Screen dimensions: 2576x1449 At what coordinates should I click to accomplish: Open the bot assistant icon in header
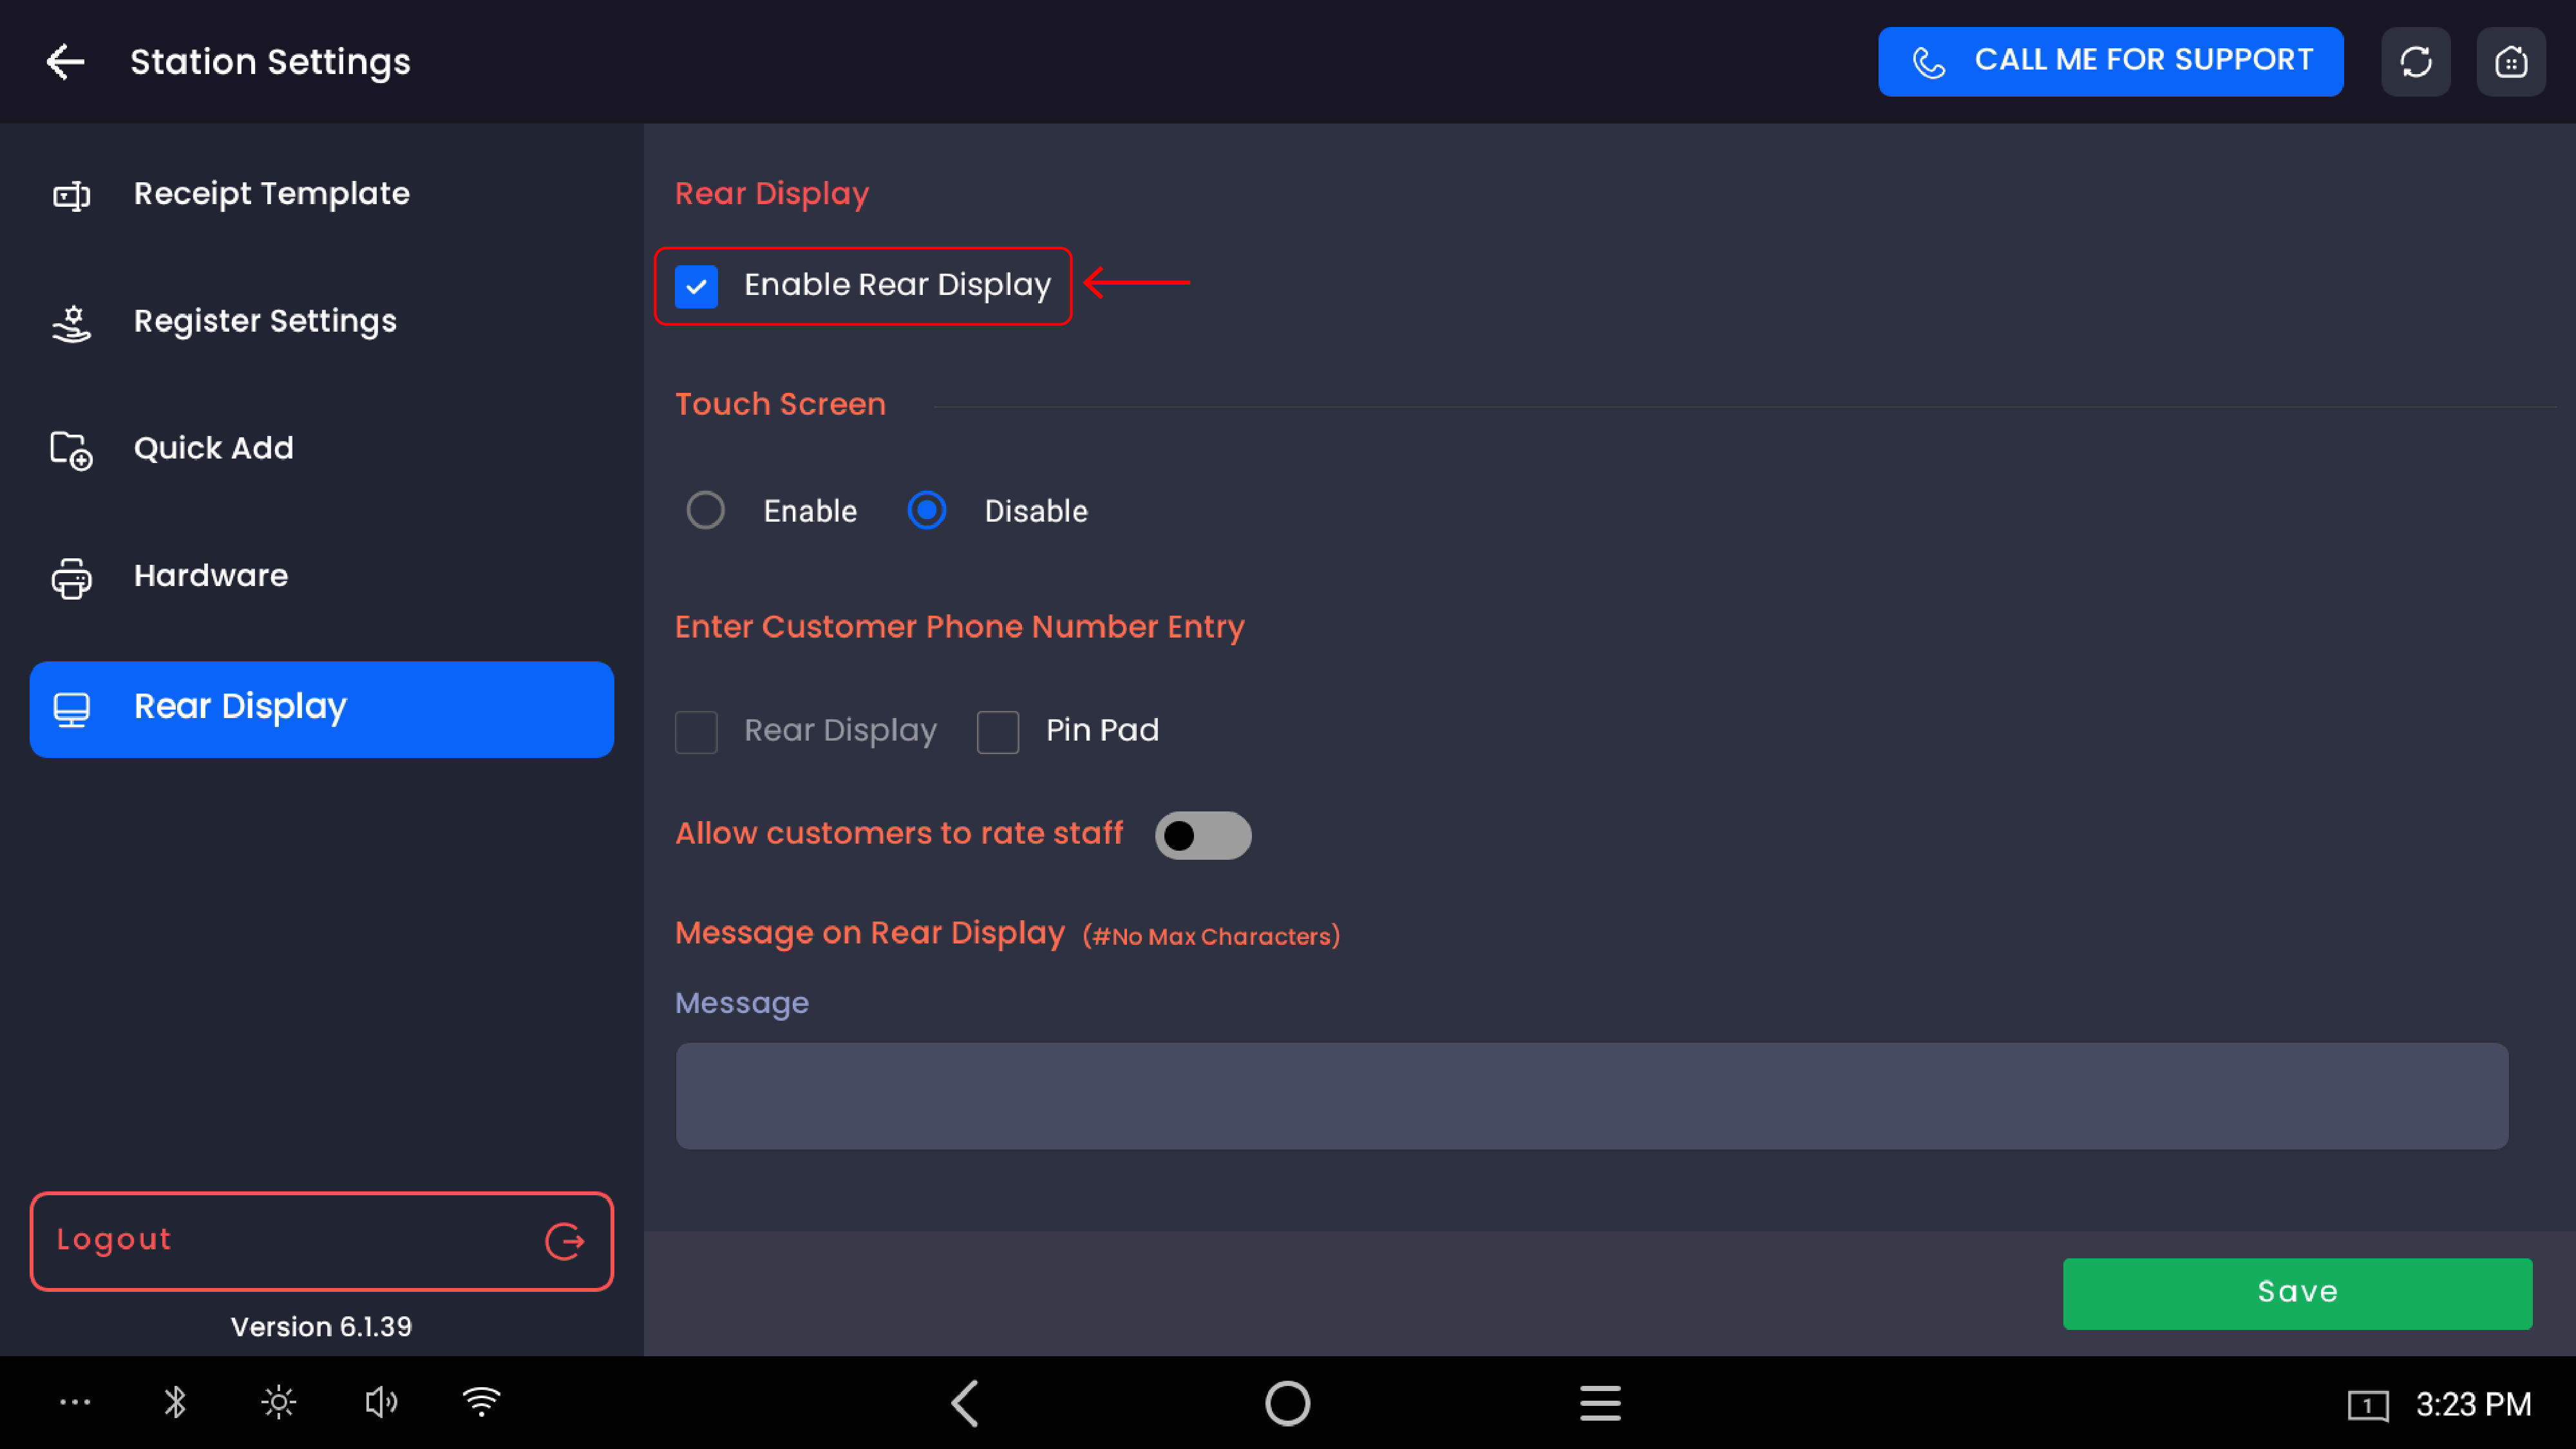2511,62
